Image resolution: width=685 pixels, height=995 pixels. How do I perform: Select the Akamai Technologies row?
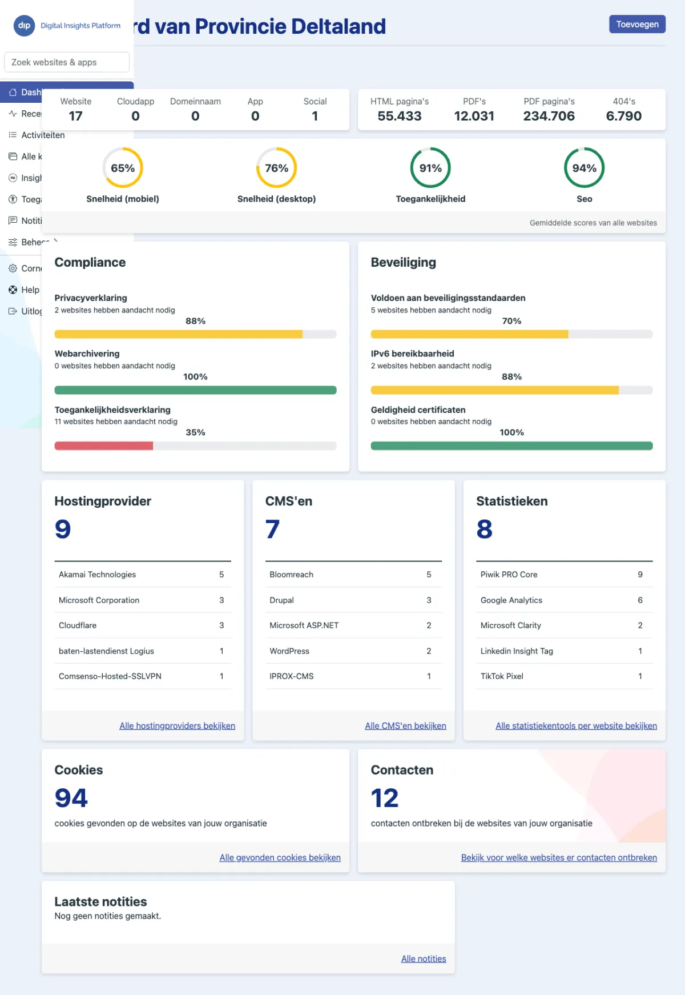[143, 575]
